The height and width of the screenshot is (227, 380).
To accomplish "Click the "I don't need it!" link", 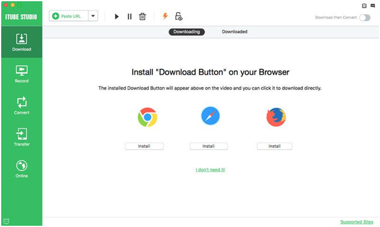I will click(211, 170).
